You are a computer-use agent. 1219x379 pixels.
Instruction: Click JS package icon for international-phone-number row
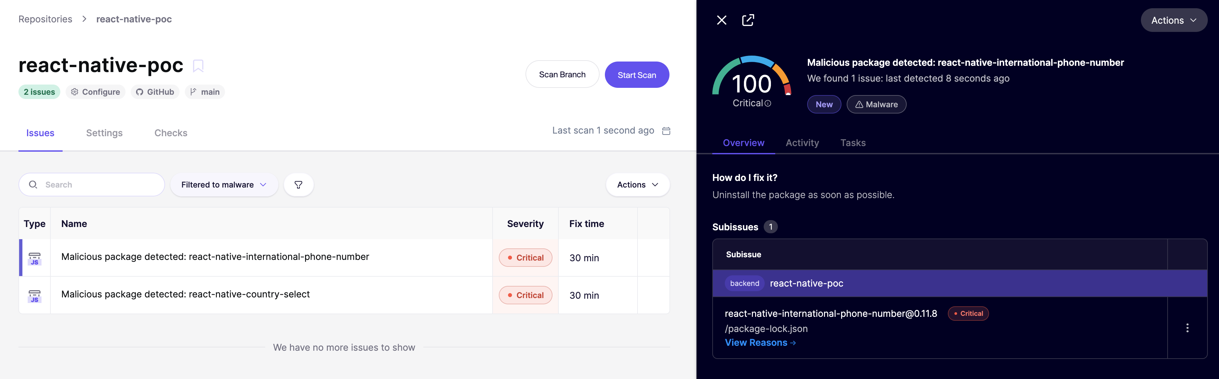pos(35,258)
